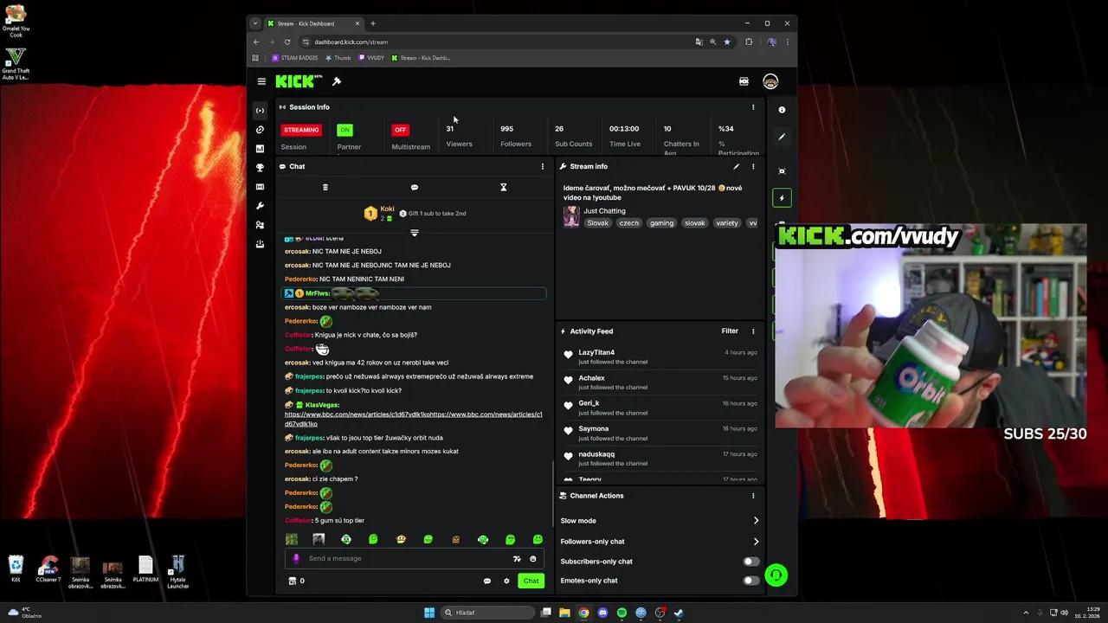The width and height of the screenshot is (1108, 623).
Task: Click the speech bubble icon in Chat toolbar
Action: click(414, 187)
